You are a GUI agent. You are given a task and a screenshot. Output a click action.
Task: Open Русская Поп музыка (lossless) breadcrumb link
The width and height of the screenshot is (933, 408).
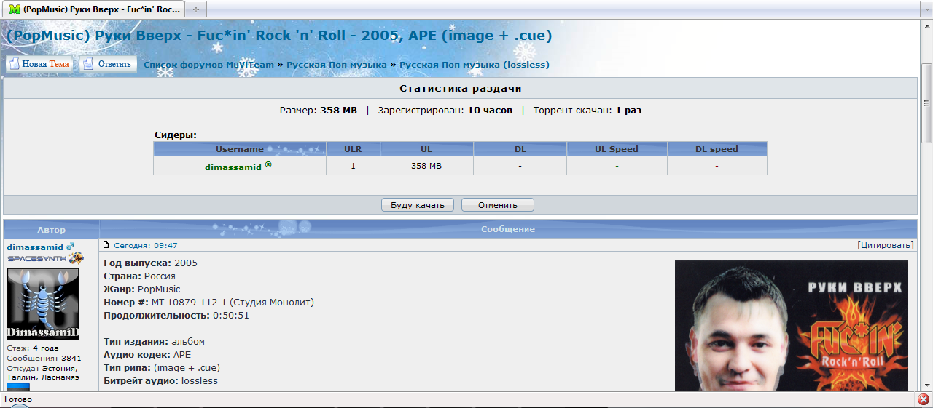pos(475,65)
